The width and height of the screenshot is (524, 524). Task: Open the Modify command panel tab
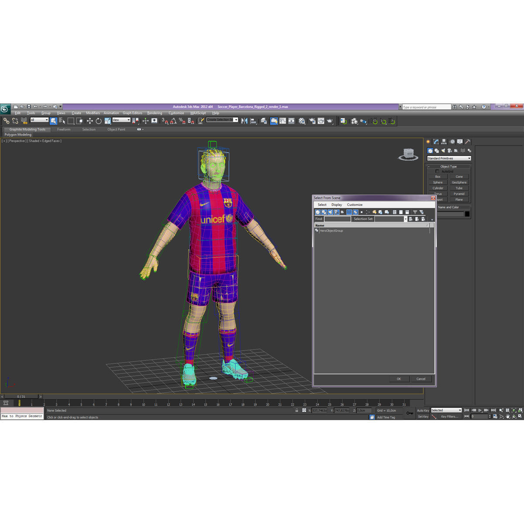[x=436, y=141]
